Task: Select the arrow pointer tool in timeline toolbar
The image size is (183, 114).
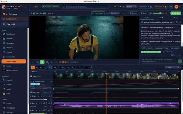Action: 33,67
